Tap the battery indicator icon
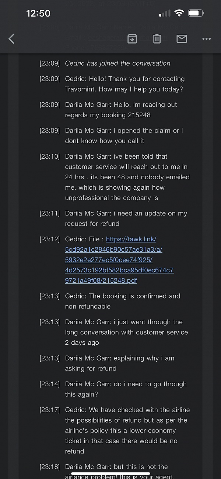221x479 pixels. pyautogui.click(x=196, y=13)
